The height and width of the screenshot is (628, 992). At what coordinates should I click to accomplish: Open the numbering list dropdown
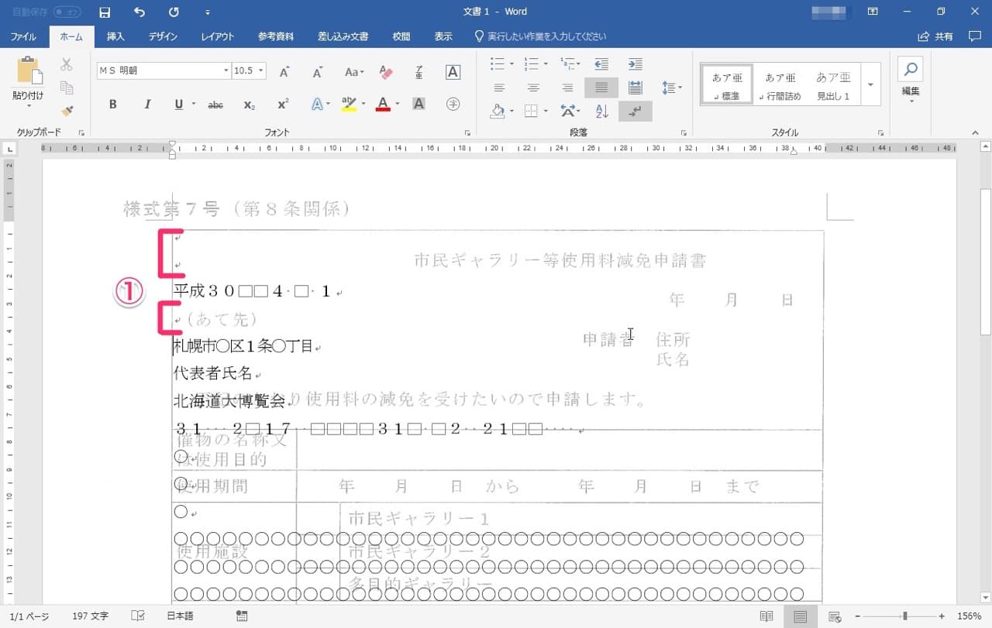click(546, 64)
